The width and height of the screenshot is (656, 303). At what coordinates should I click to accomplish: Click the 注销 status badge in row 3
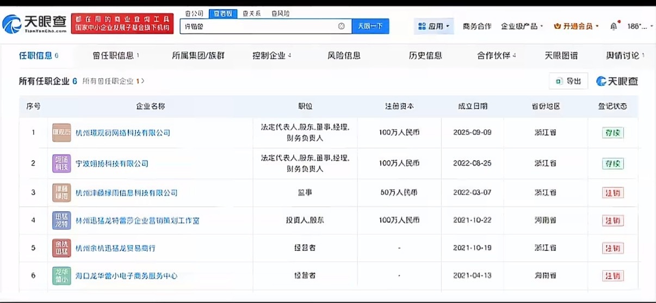point(612,193)
